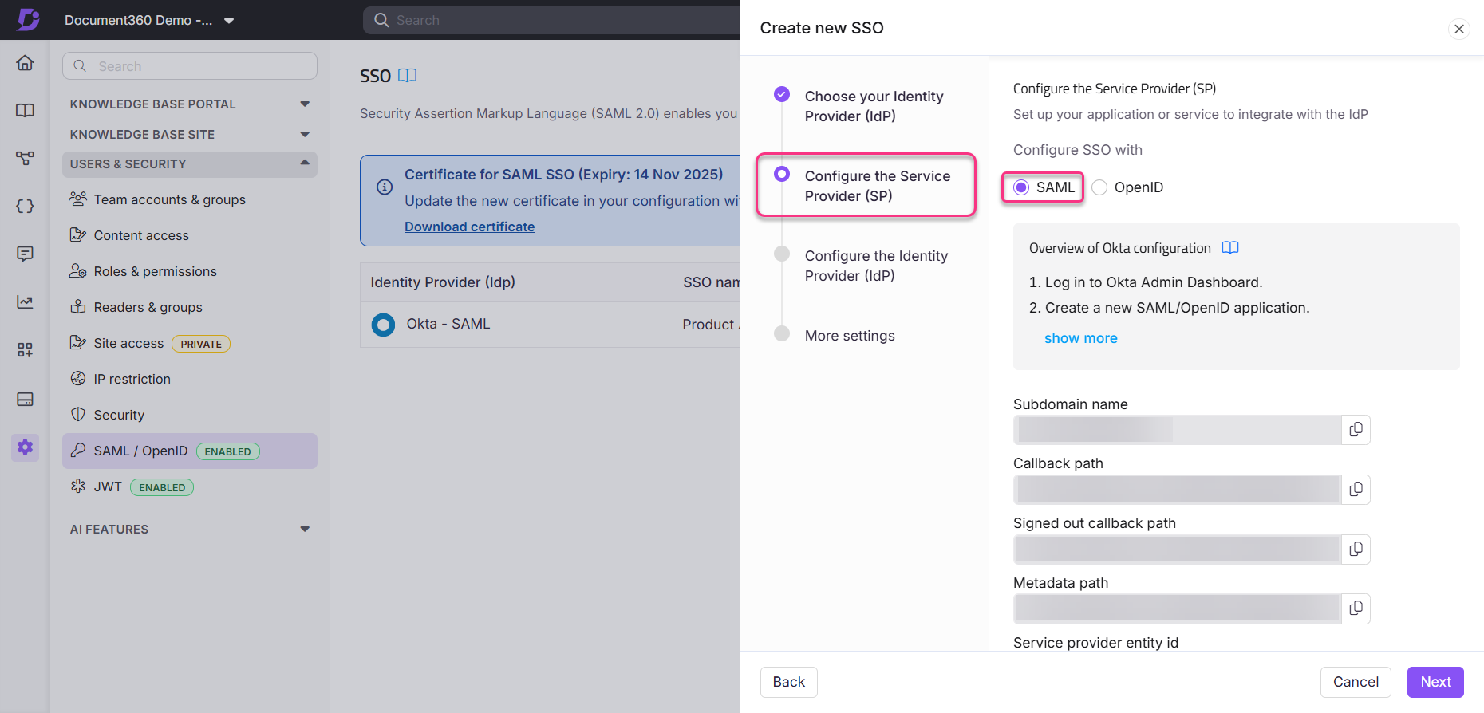Click the help book icon beside SSO heading

(x=407, y=75)
